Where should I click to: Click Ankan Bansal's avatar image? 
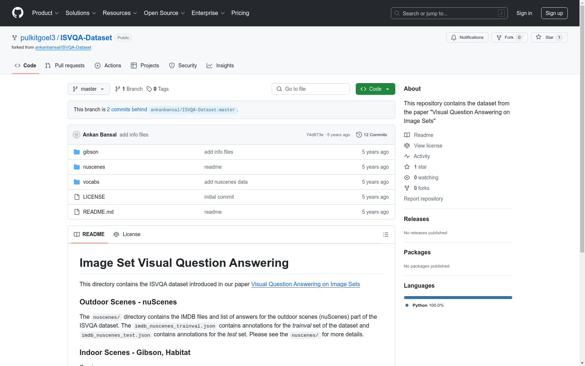coord(76,135)
